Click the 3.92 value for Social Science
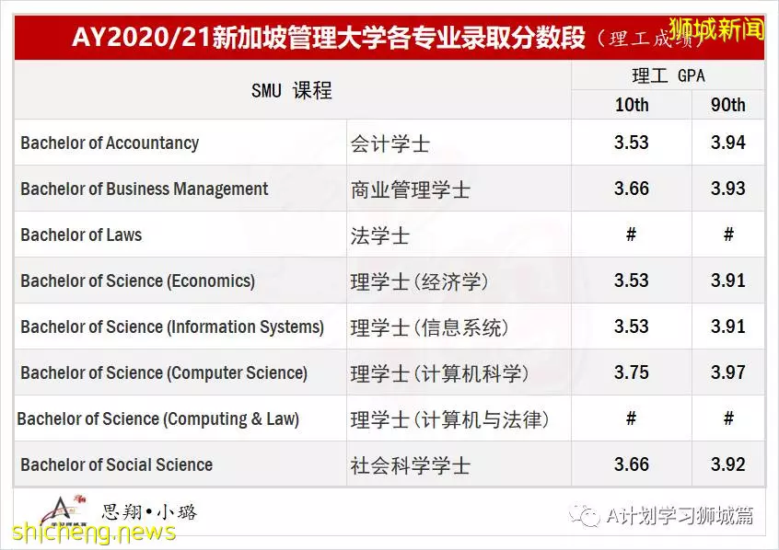This screenshot has width=779, height=550. click(727, 464)
